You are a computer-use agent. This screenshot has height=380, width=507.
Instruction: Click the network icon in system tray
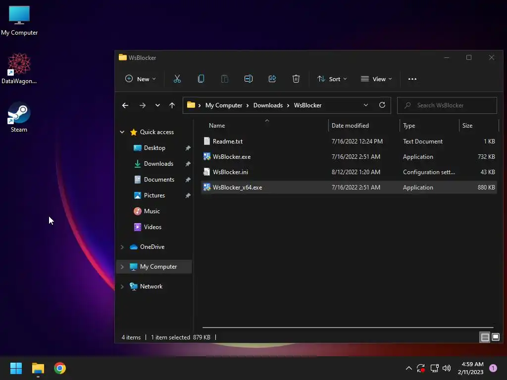(x=434, y=368)
